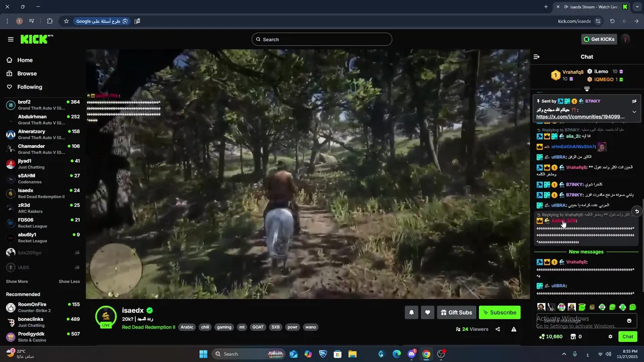
Task: Click Show More under the Following list
Action: [17, 282]
